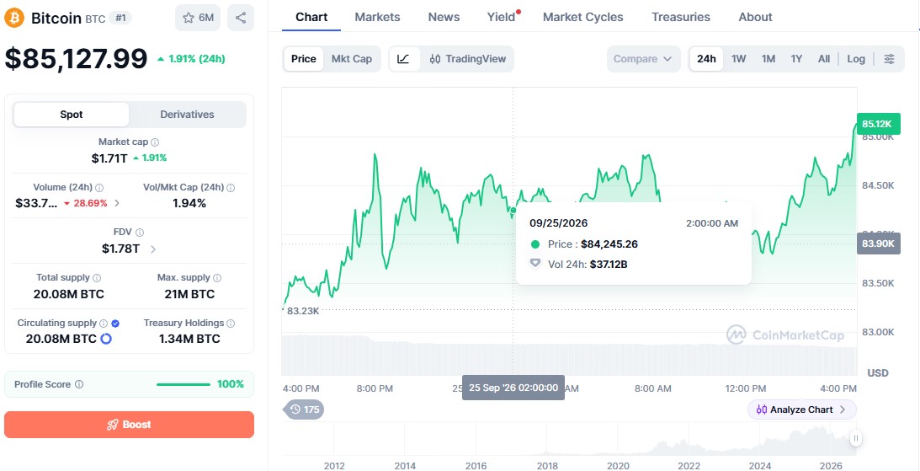Screen dimensions: 920x471
Task: Click the 83.90K crosshair price label
Action: pyautogui.click(x=879, y=244)
